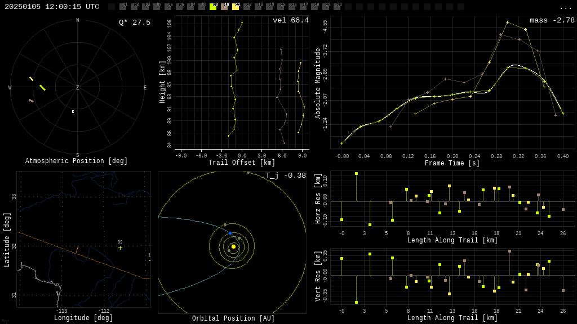Toggle station 09 green box in top bar
The width and height of the screenshot is (577, 324).
[x=213, y=7]
